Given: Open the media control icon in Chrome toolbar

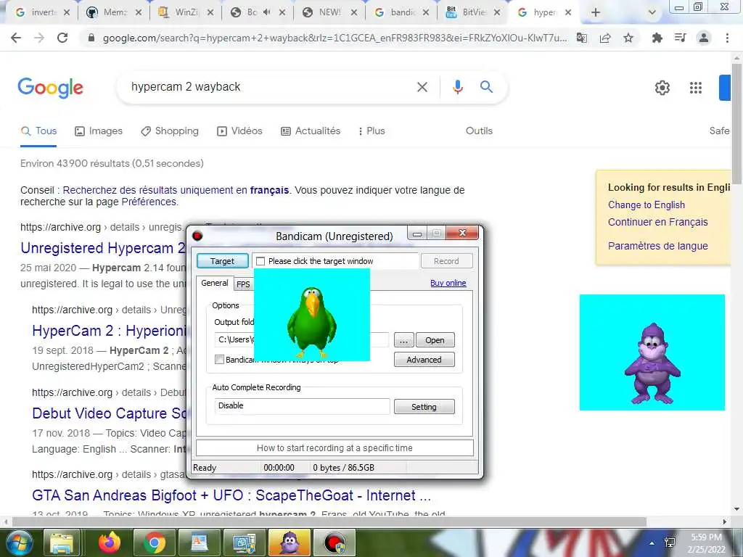Looking at the screenshot, I should tap(680, 38).
